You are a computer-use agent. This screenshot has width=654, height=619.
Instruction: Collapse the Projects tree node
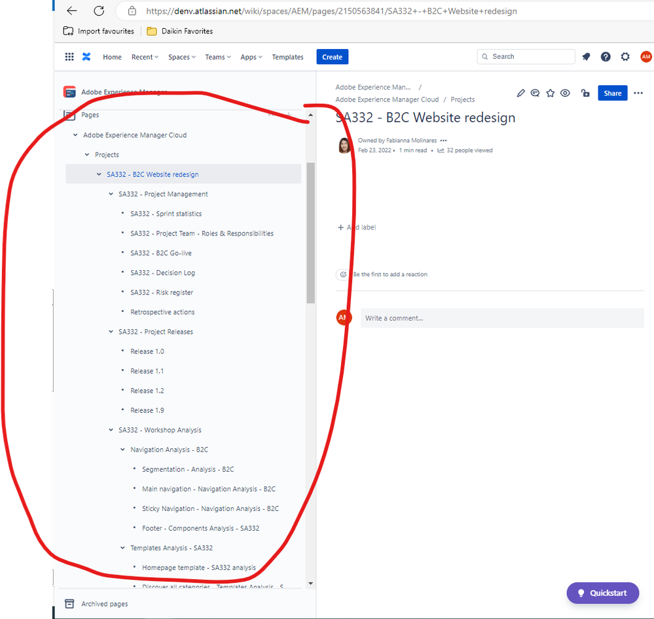(x=87, y=154)
